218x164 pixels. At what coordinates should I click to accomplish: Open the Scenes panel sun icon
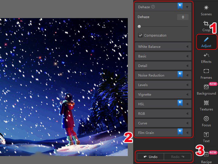pos(206,8)
